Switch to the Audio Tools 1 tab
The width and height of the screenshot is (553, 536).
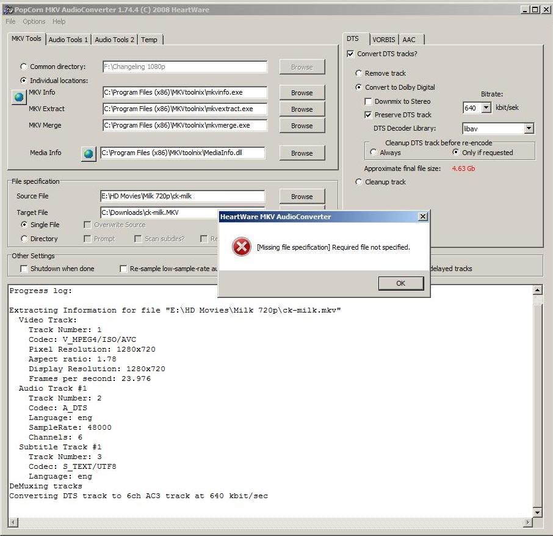(x=68, y=40)
